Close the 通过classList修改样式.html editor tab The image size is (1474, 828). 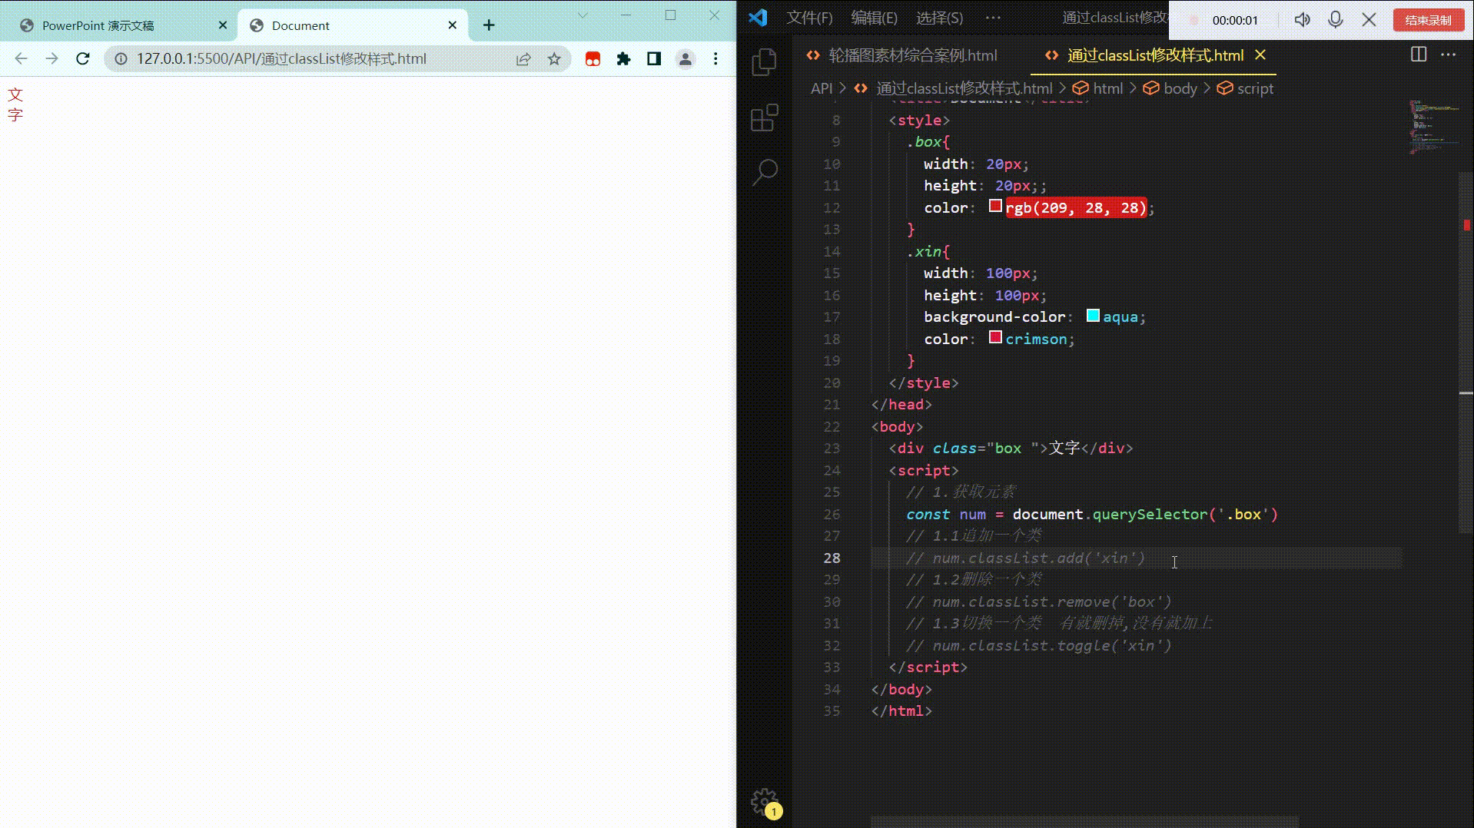click(x=1260, y=55)
